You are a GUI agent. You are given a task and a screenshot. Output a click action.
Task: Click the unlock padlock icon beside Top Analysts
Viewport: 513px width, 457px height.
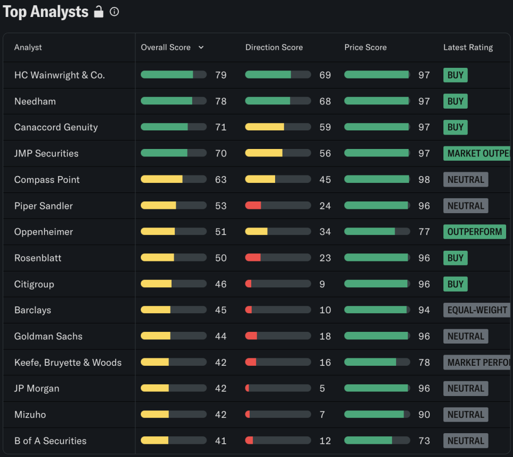[x=98, y=12]
